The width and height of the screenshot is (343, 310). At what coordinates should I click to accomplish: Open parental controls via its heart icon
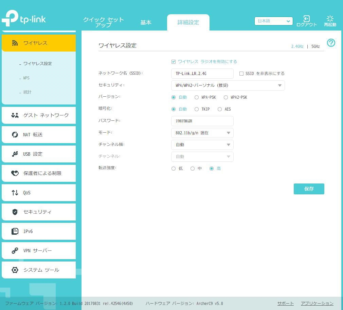tap(15, 173)
